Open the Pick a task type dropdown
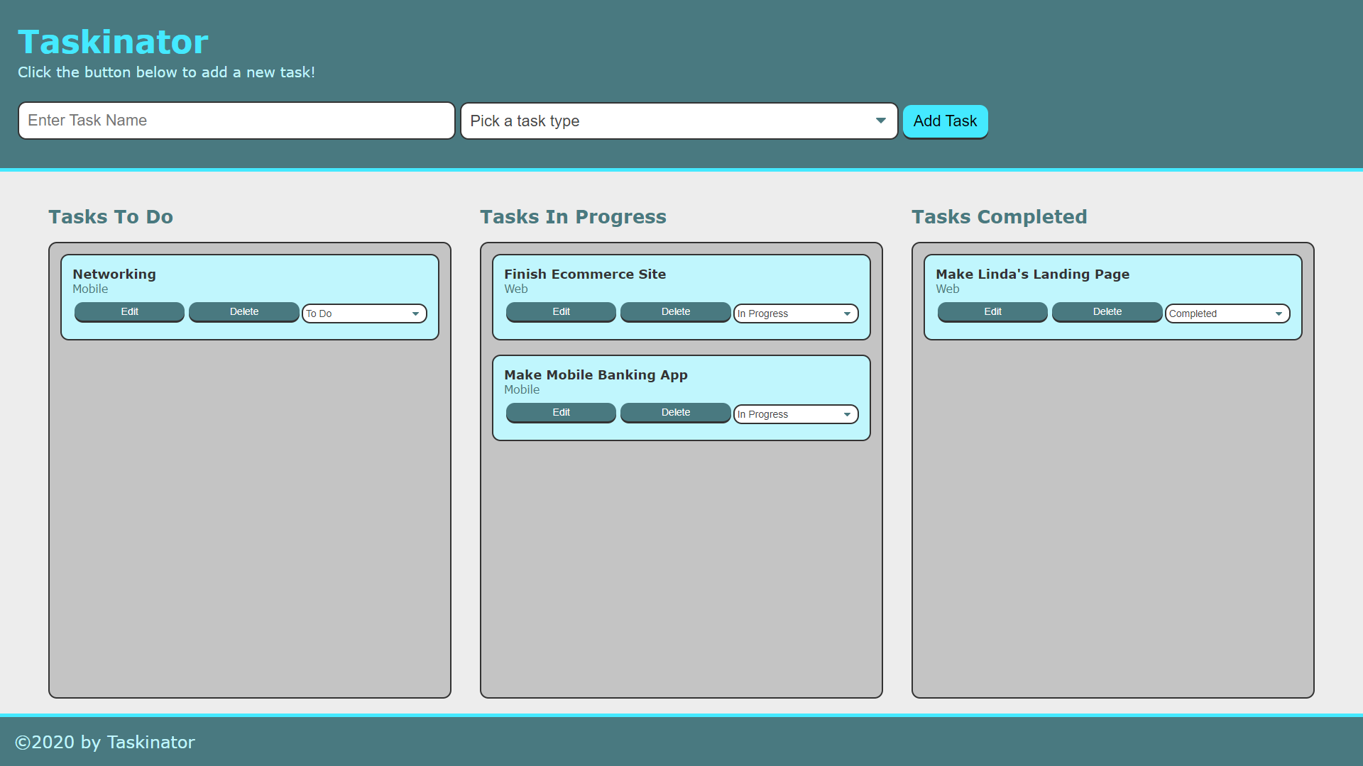 click(x=679, y=121)
